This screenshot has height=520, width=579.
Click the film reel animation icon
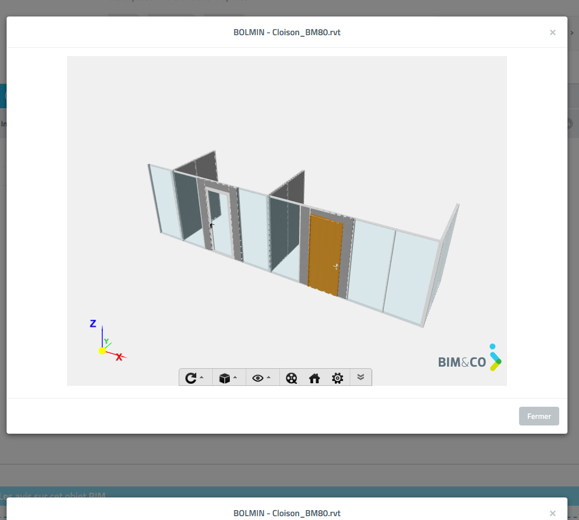tap(291, 378)
